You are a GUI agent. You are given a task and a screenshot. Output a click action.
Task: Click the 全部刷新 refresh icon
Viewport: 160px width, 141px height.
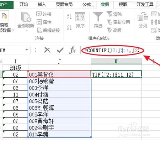point(26,17)
